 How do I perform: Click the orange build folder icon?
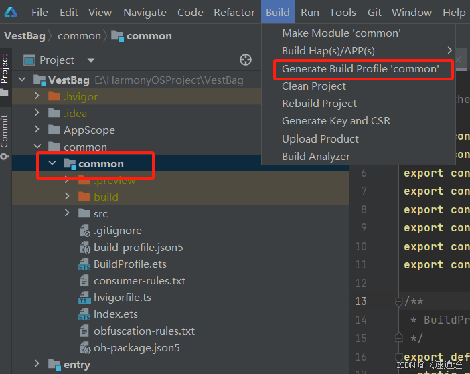pos(84,197)
